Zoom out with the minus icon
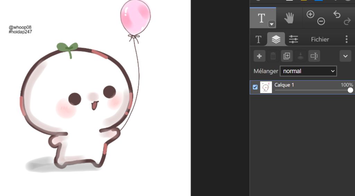Screen dimensions: 355x196 click(321, 21)
